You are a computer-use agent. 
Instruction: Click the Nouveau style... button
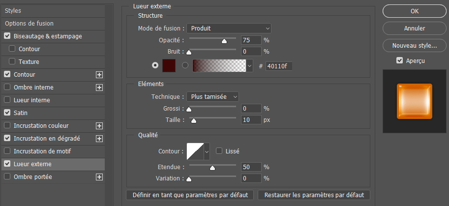(x=414, y=46)
